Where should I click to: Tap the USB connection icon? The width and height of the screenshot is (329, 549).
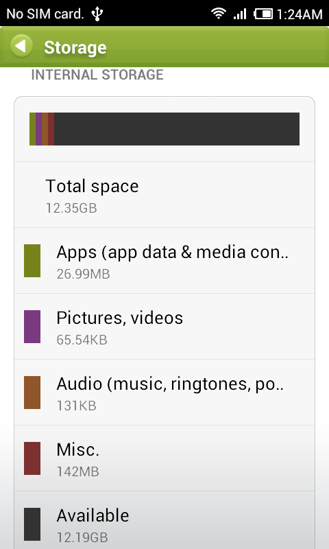click(97, 14)
